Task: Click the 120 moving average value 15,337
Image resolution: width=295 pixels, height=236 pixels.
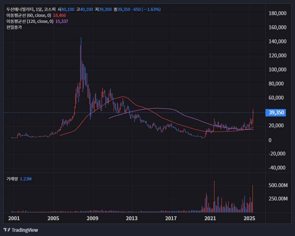Action: (x=62, y=21)
